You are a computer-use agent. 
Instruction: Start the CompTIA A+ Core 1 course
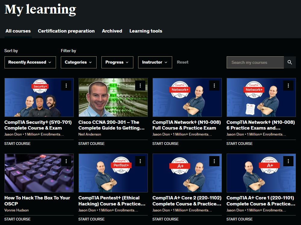[239, 219]
